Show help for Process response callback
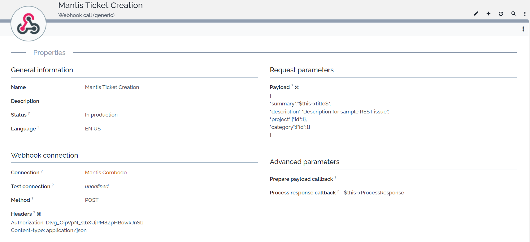 pos(338,191)
